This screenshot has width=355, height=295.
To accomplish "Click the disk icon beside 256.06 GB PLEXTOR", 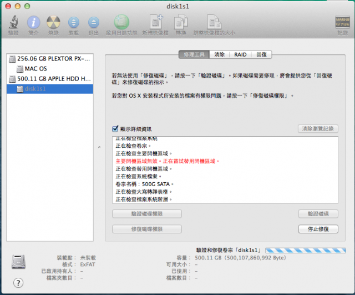I will [12, 59].
